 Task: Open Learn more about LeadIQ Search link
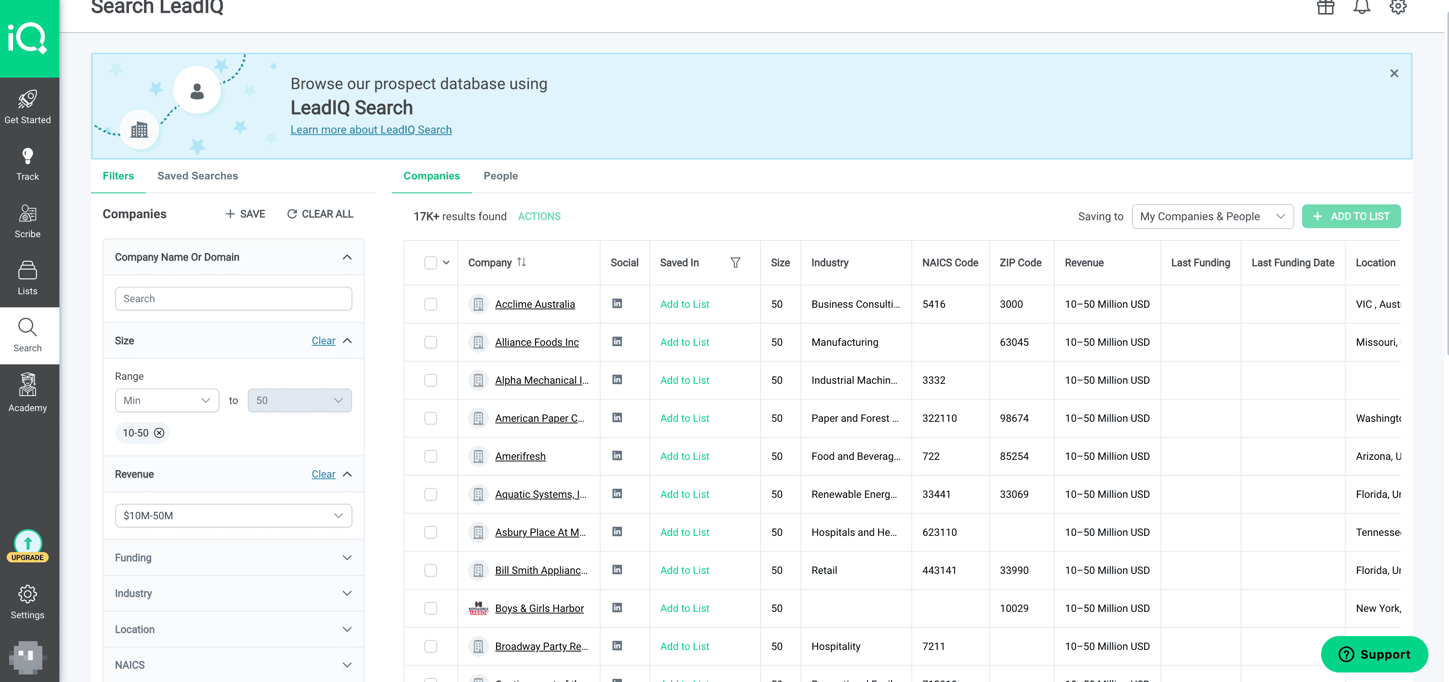[371, 130]
